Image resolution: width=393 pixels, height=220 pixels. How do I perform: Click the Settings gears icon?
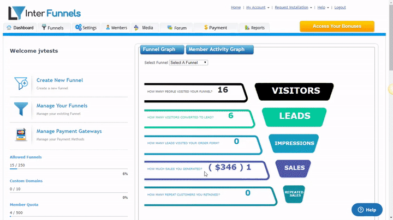[x=79, y=27]
